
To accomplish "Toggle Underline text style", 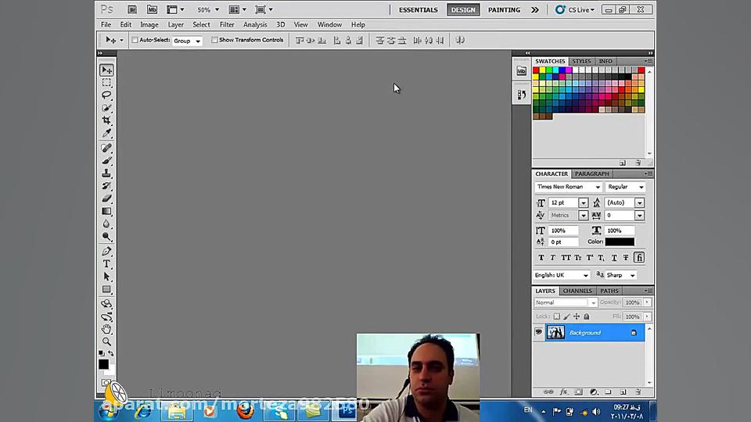I will [614, 258].
